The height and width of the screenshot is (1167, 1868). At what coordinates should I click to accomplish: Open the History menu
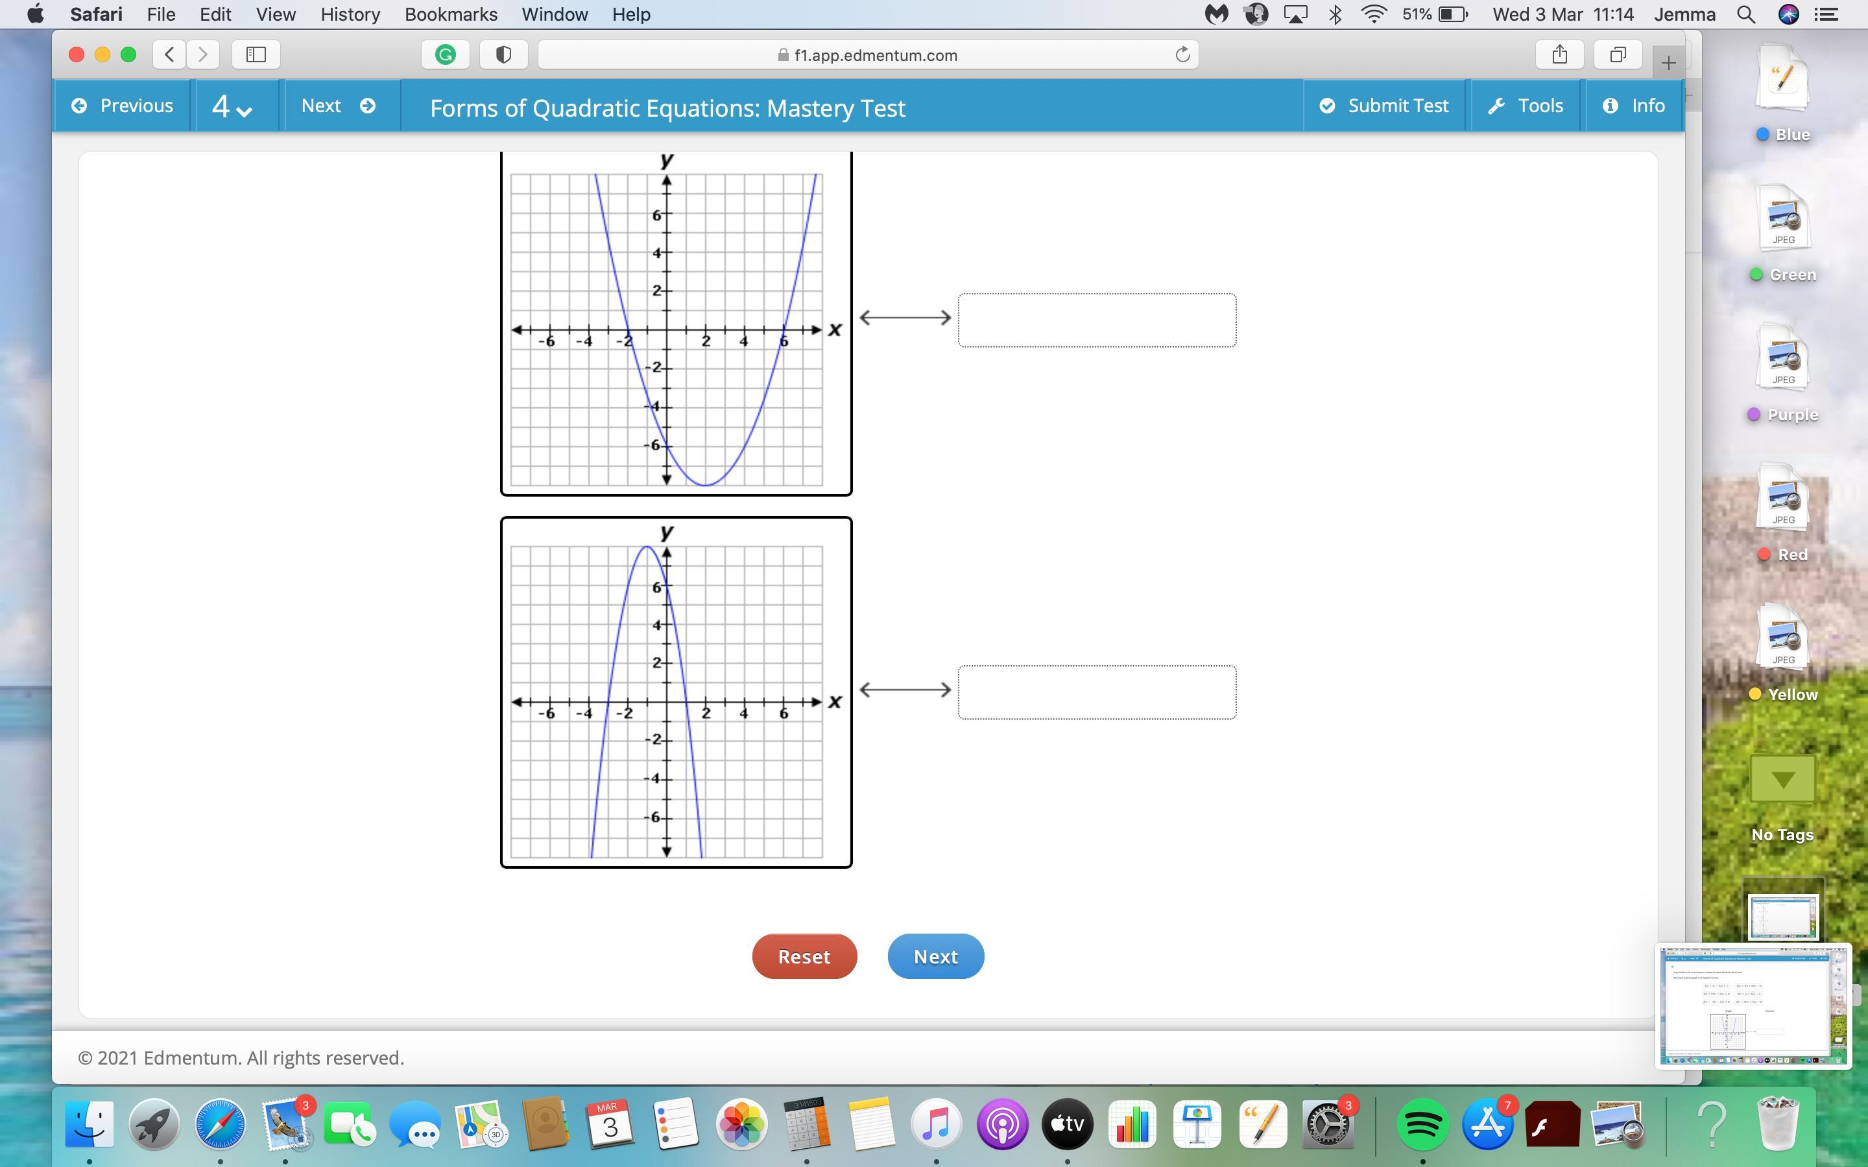pyautogui.click(x=350, y=15)
